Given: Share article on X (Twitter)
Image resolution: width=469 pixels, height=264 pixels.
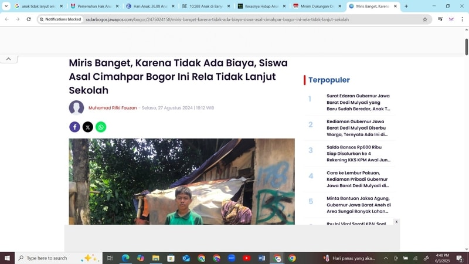Looking at the screenshot, I should (x=87, y=127).
